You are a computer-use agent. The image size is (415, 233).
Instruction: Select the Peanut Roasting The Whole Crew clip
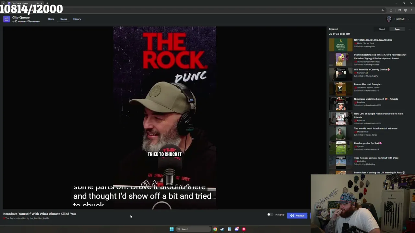[x=380, y=56]
